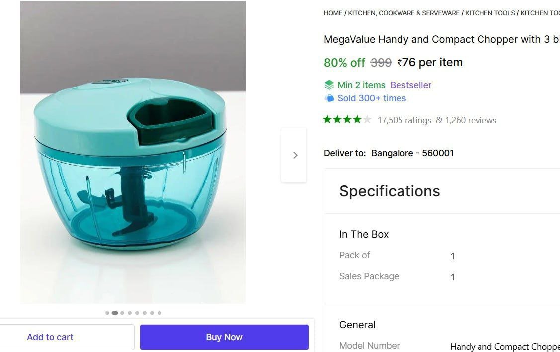
Task: Select the fifth image carousel dot
Action: [137, 313]
